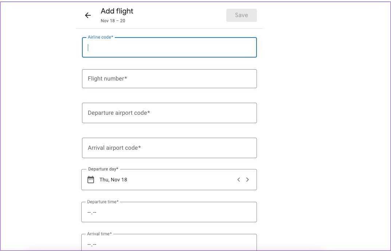
Task: Click the 'Add flight' page heading
Action: 117,11
